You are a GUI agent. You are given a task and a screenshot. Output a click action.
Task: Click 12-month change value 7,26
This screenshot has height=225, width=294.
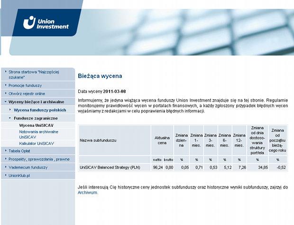(242, 168)
